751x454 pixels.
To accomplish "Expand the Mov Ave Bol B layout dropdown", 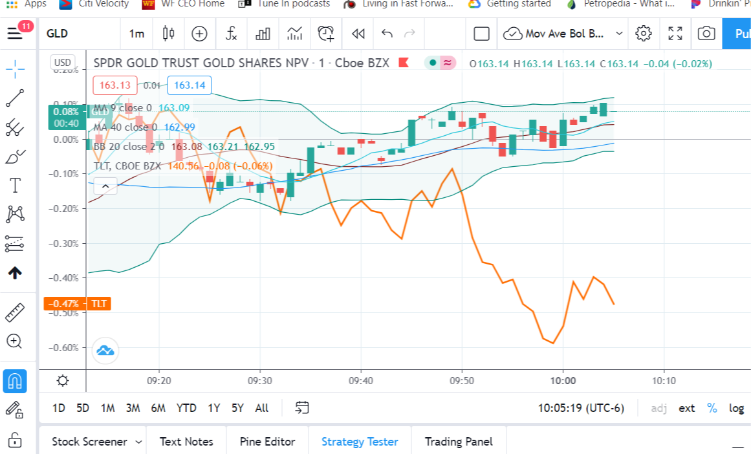I will 619,34.
